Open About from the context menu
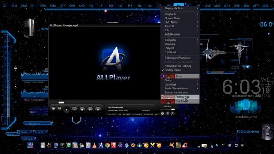The height and width of the screenshot is (154, 274). [180, 76]
